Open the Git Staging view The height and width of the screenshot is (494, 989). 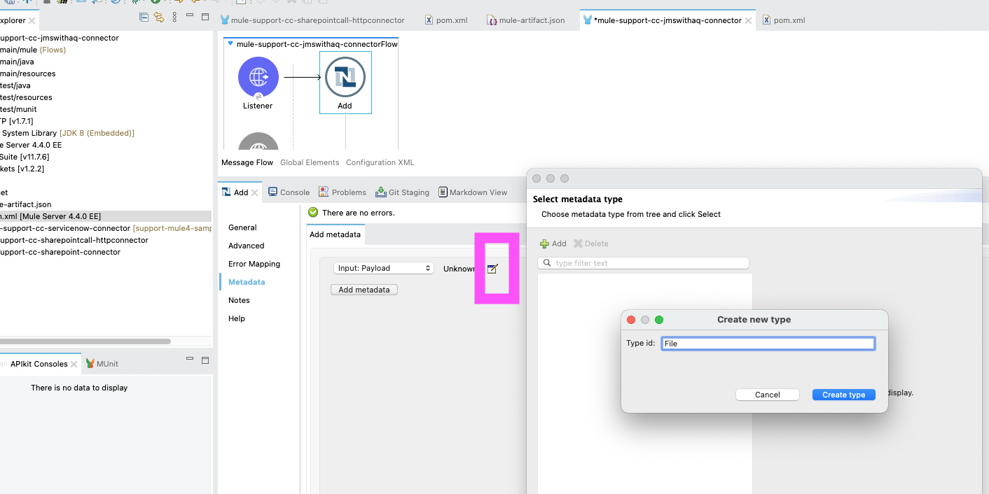pyautogui.click(x=403, y=192)
